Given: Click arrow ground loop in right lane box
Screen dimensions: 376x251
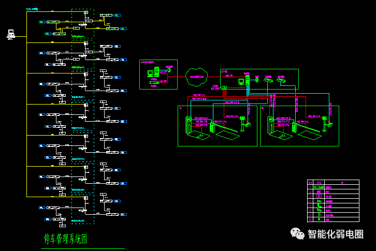Looking at the screenshot, I should click(x=281, y=136).
